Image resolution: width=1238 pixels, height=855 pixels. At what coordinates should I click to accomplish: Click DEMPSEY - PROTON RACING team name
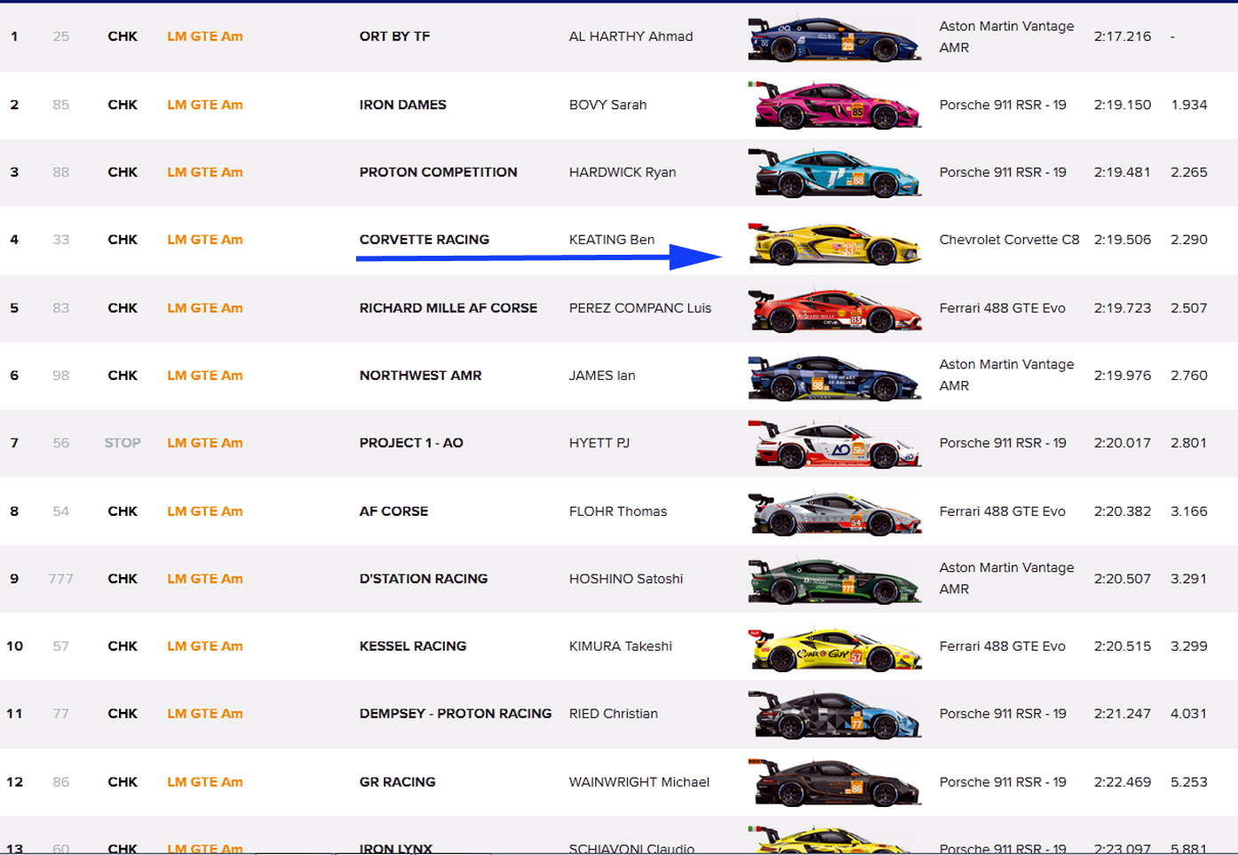coord(456,714)
